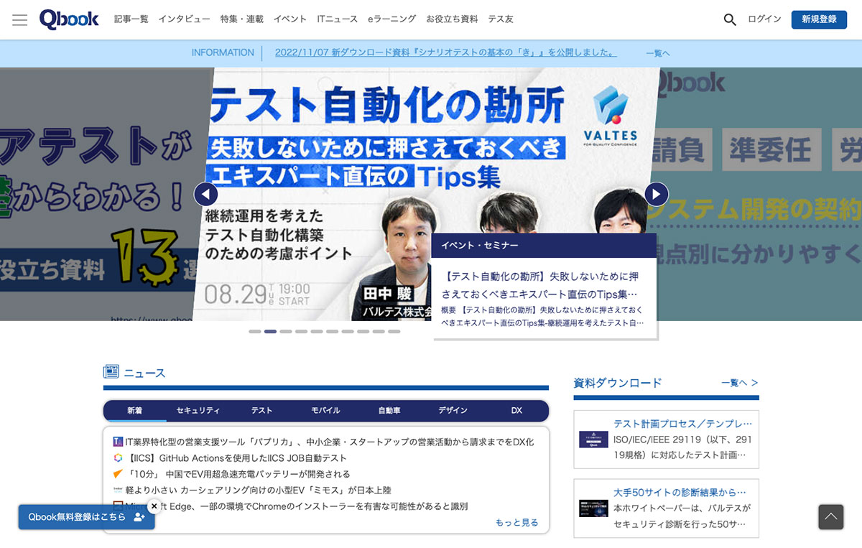Show more news with もっと見る
Screen dimensions: 862x548
516,523
